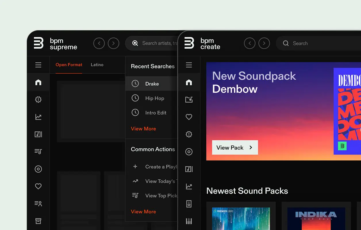Click View More under Recent Searches
Image resolution: width=361 pixels, height=230 pixels.
(143, 129)
